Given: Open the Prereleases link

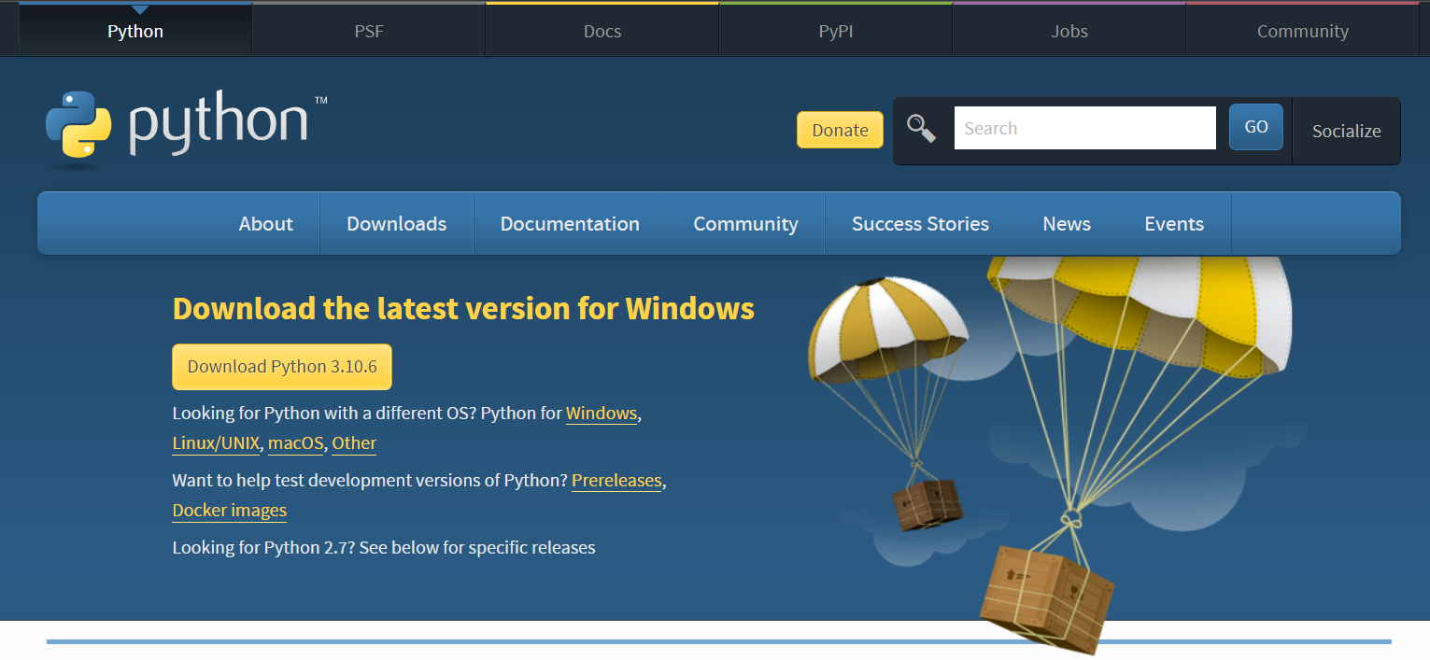Looking at the screenshot, I should click(616, 481).
